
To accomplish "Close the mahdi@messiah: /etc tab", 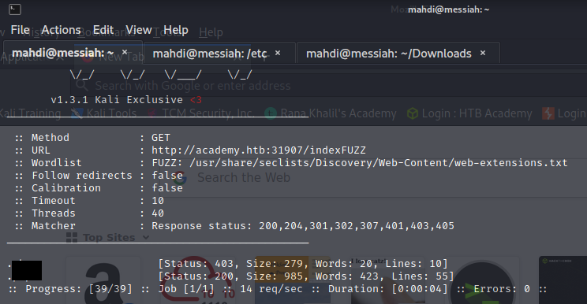I will click(x=278, y=53).
